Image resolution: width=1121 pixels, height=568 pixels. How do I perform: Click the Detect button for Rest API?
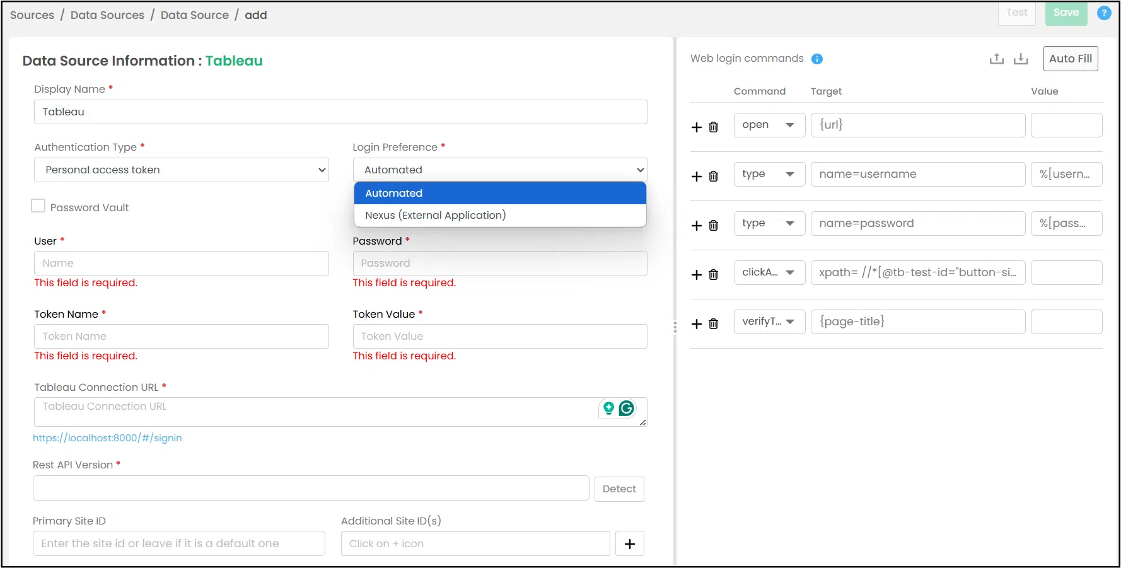coord(619,489)
